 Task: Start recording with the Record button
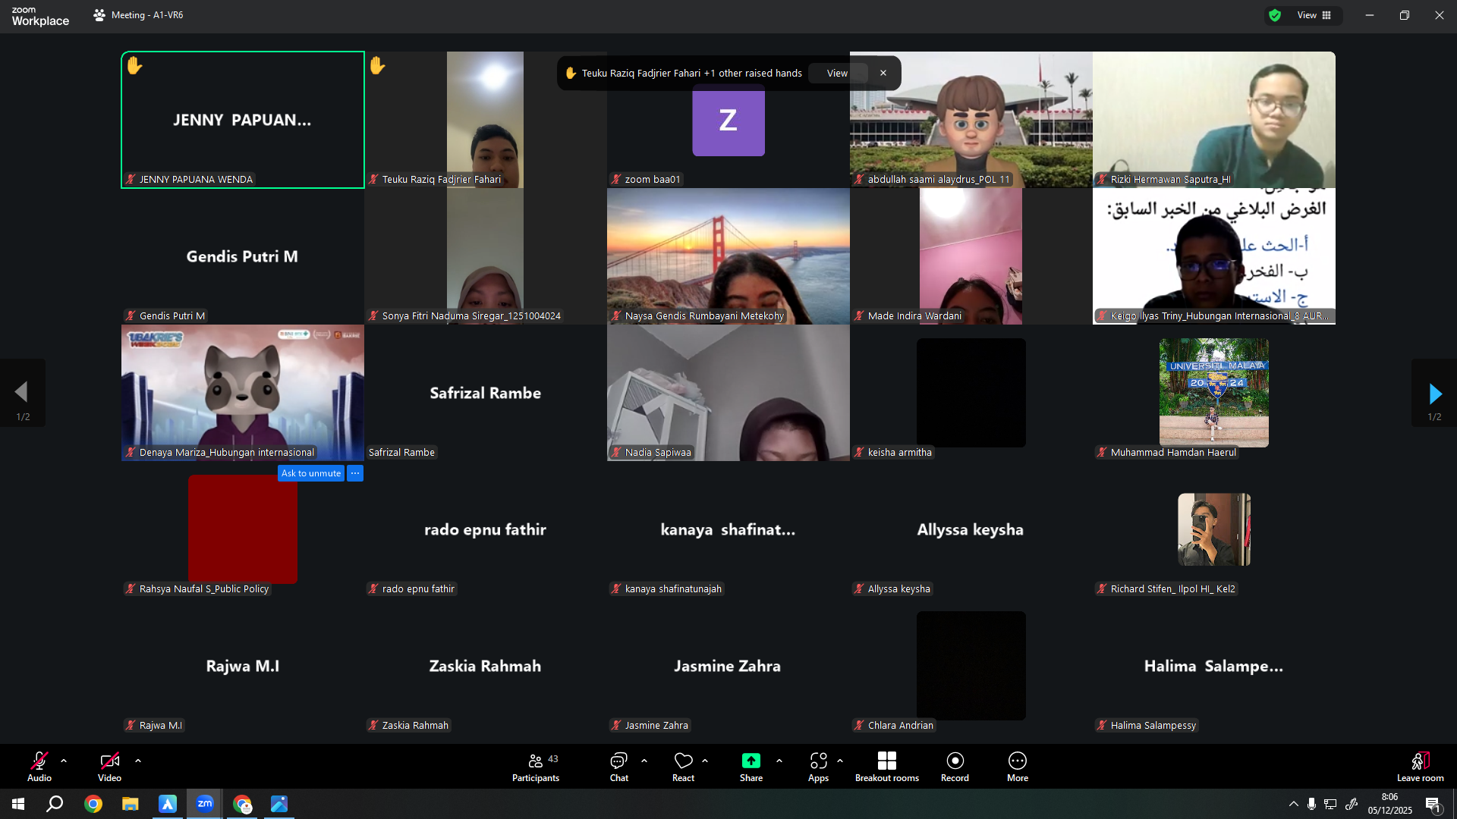pyautogui.click(x=955, y=766)
